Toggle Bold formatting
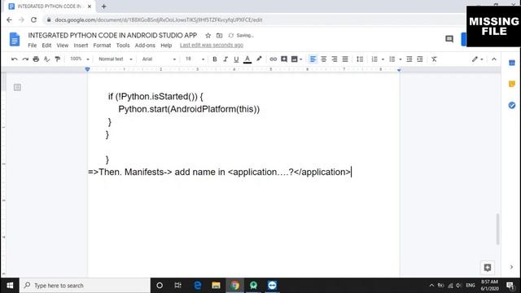The width and height of the screenshot is (521, 293). point(215,59)
